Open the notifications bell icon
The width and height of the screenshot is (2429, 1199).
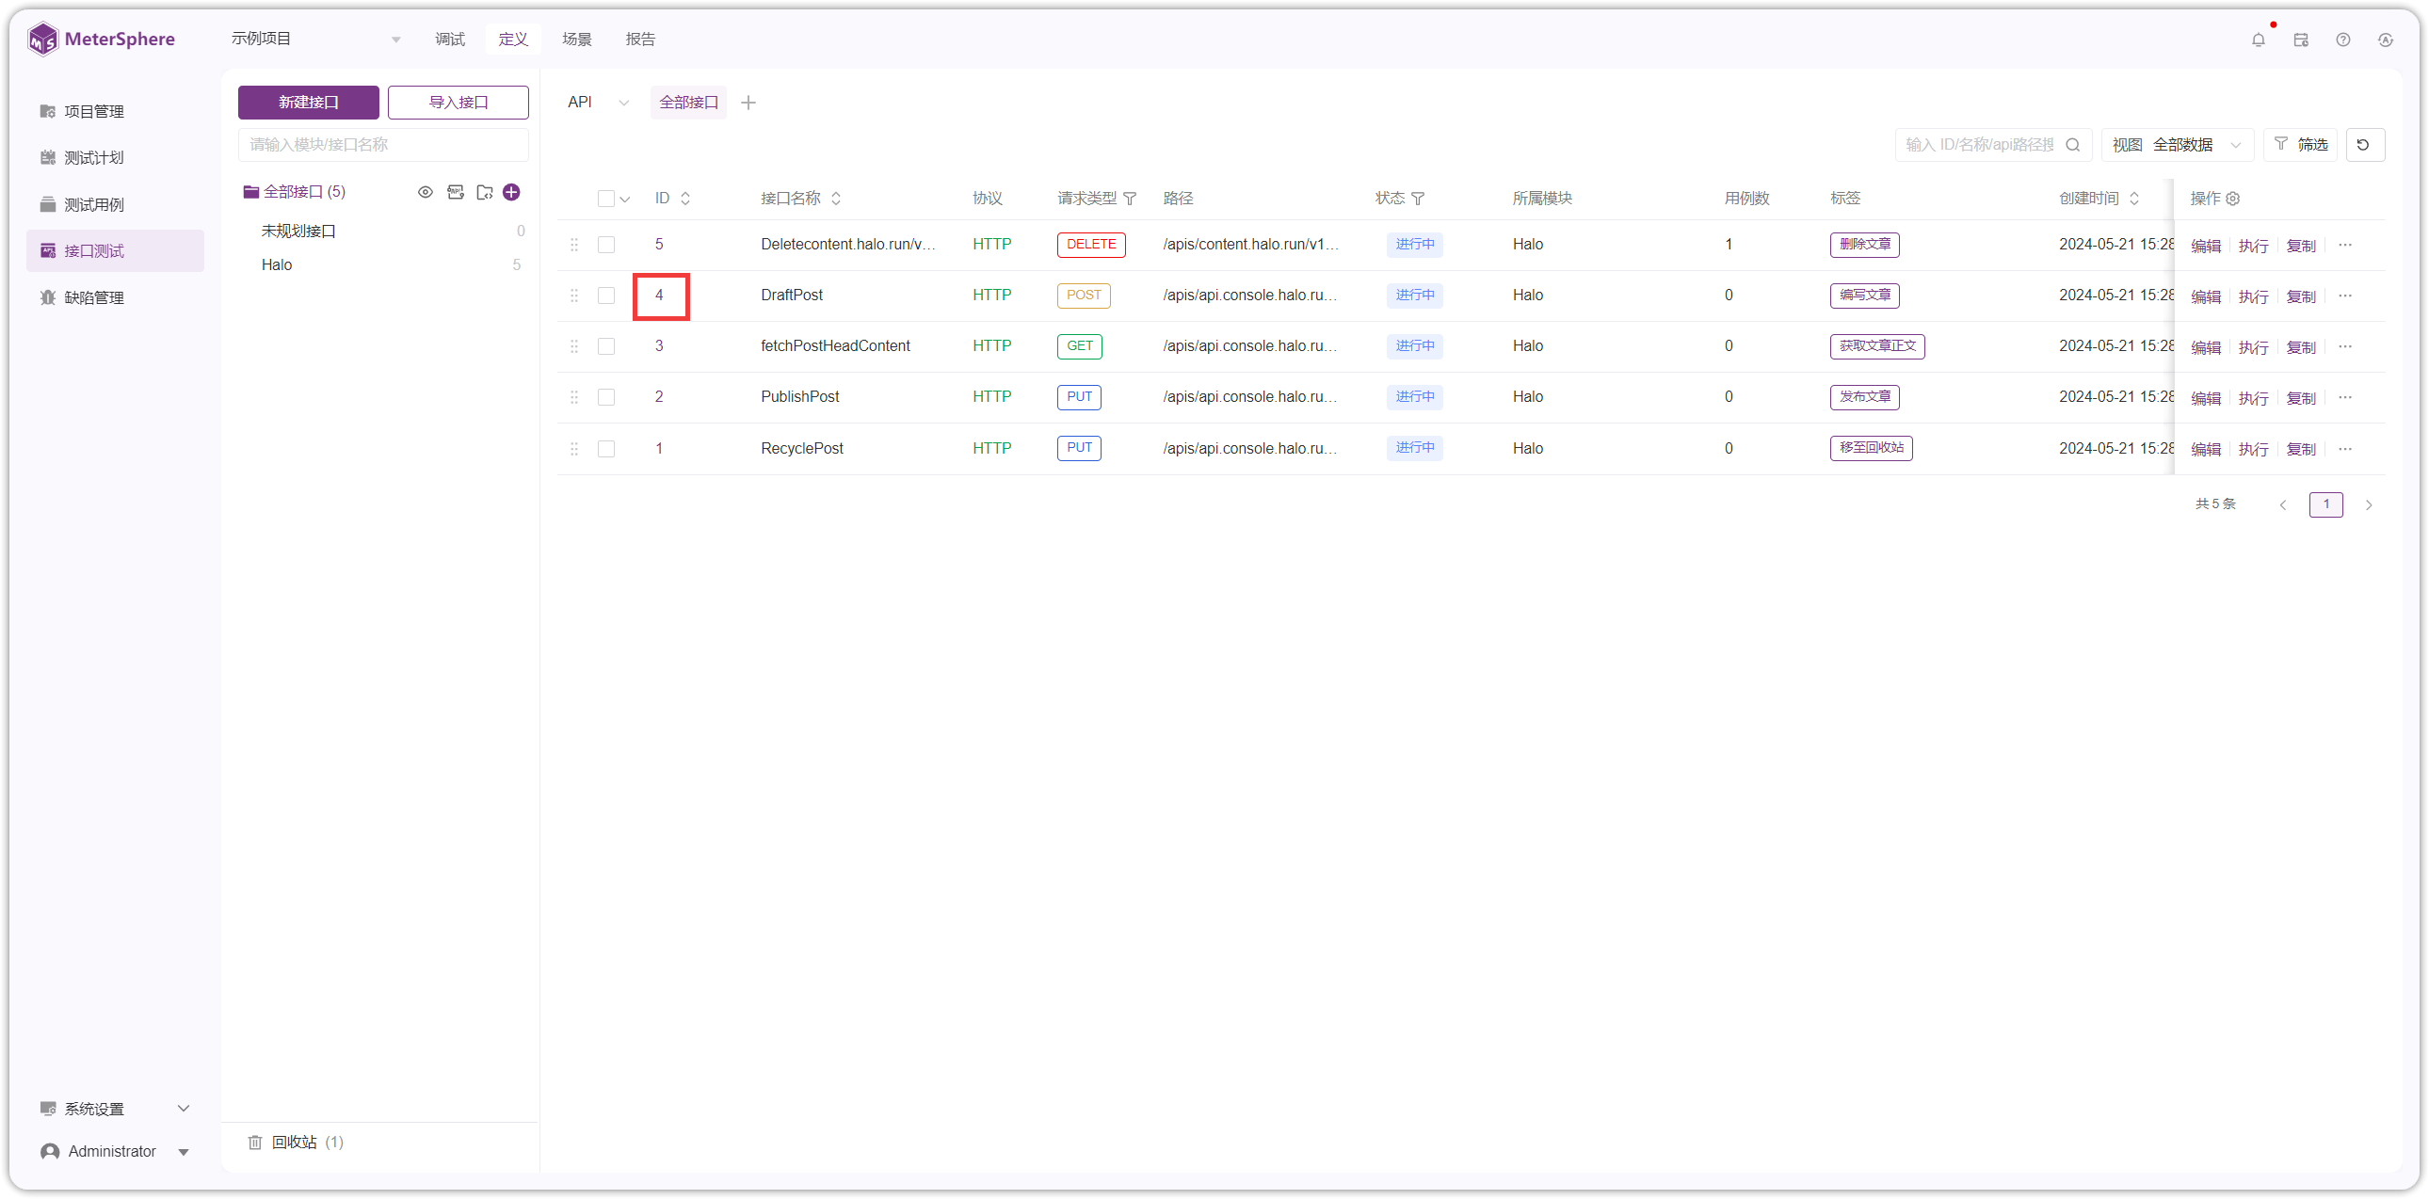[2258, 40]
